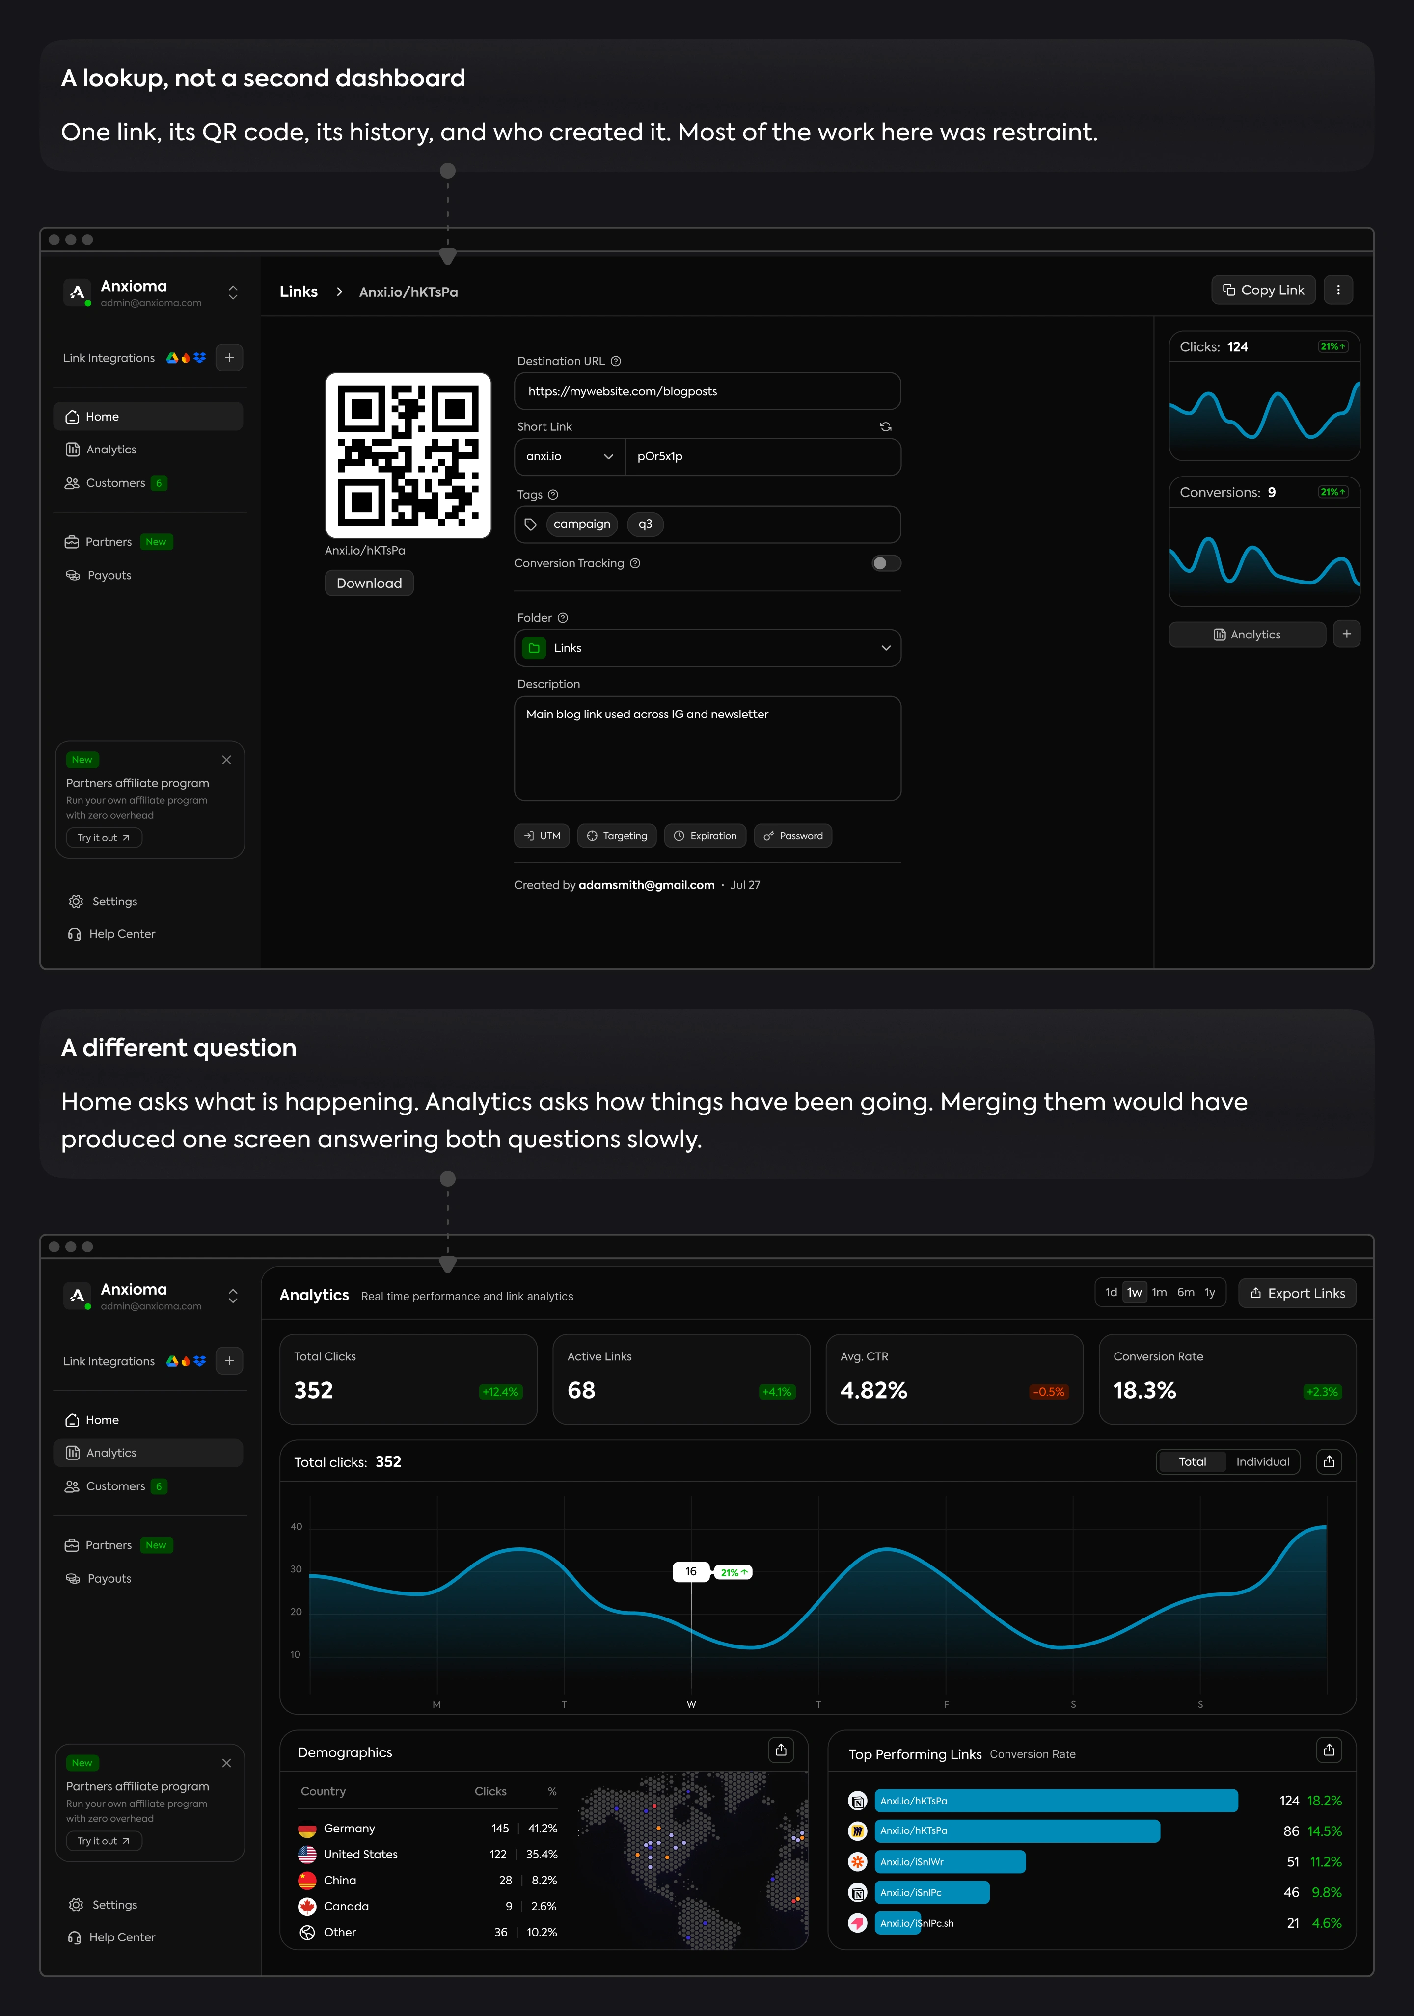1414x2016 pixels.
Task: Expand the Anxioma workspace switcher in top sidebar
Action: pos(233,292)
